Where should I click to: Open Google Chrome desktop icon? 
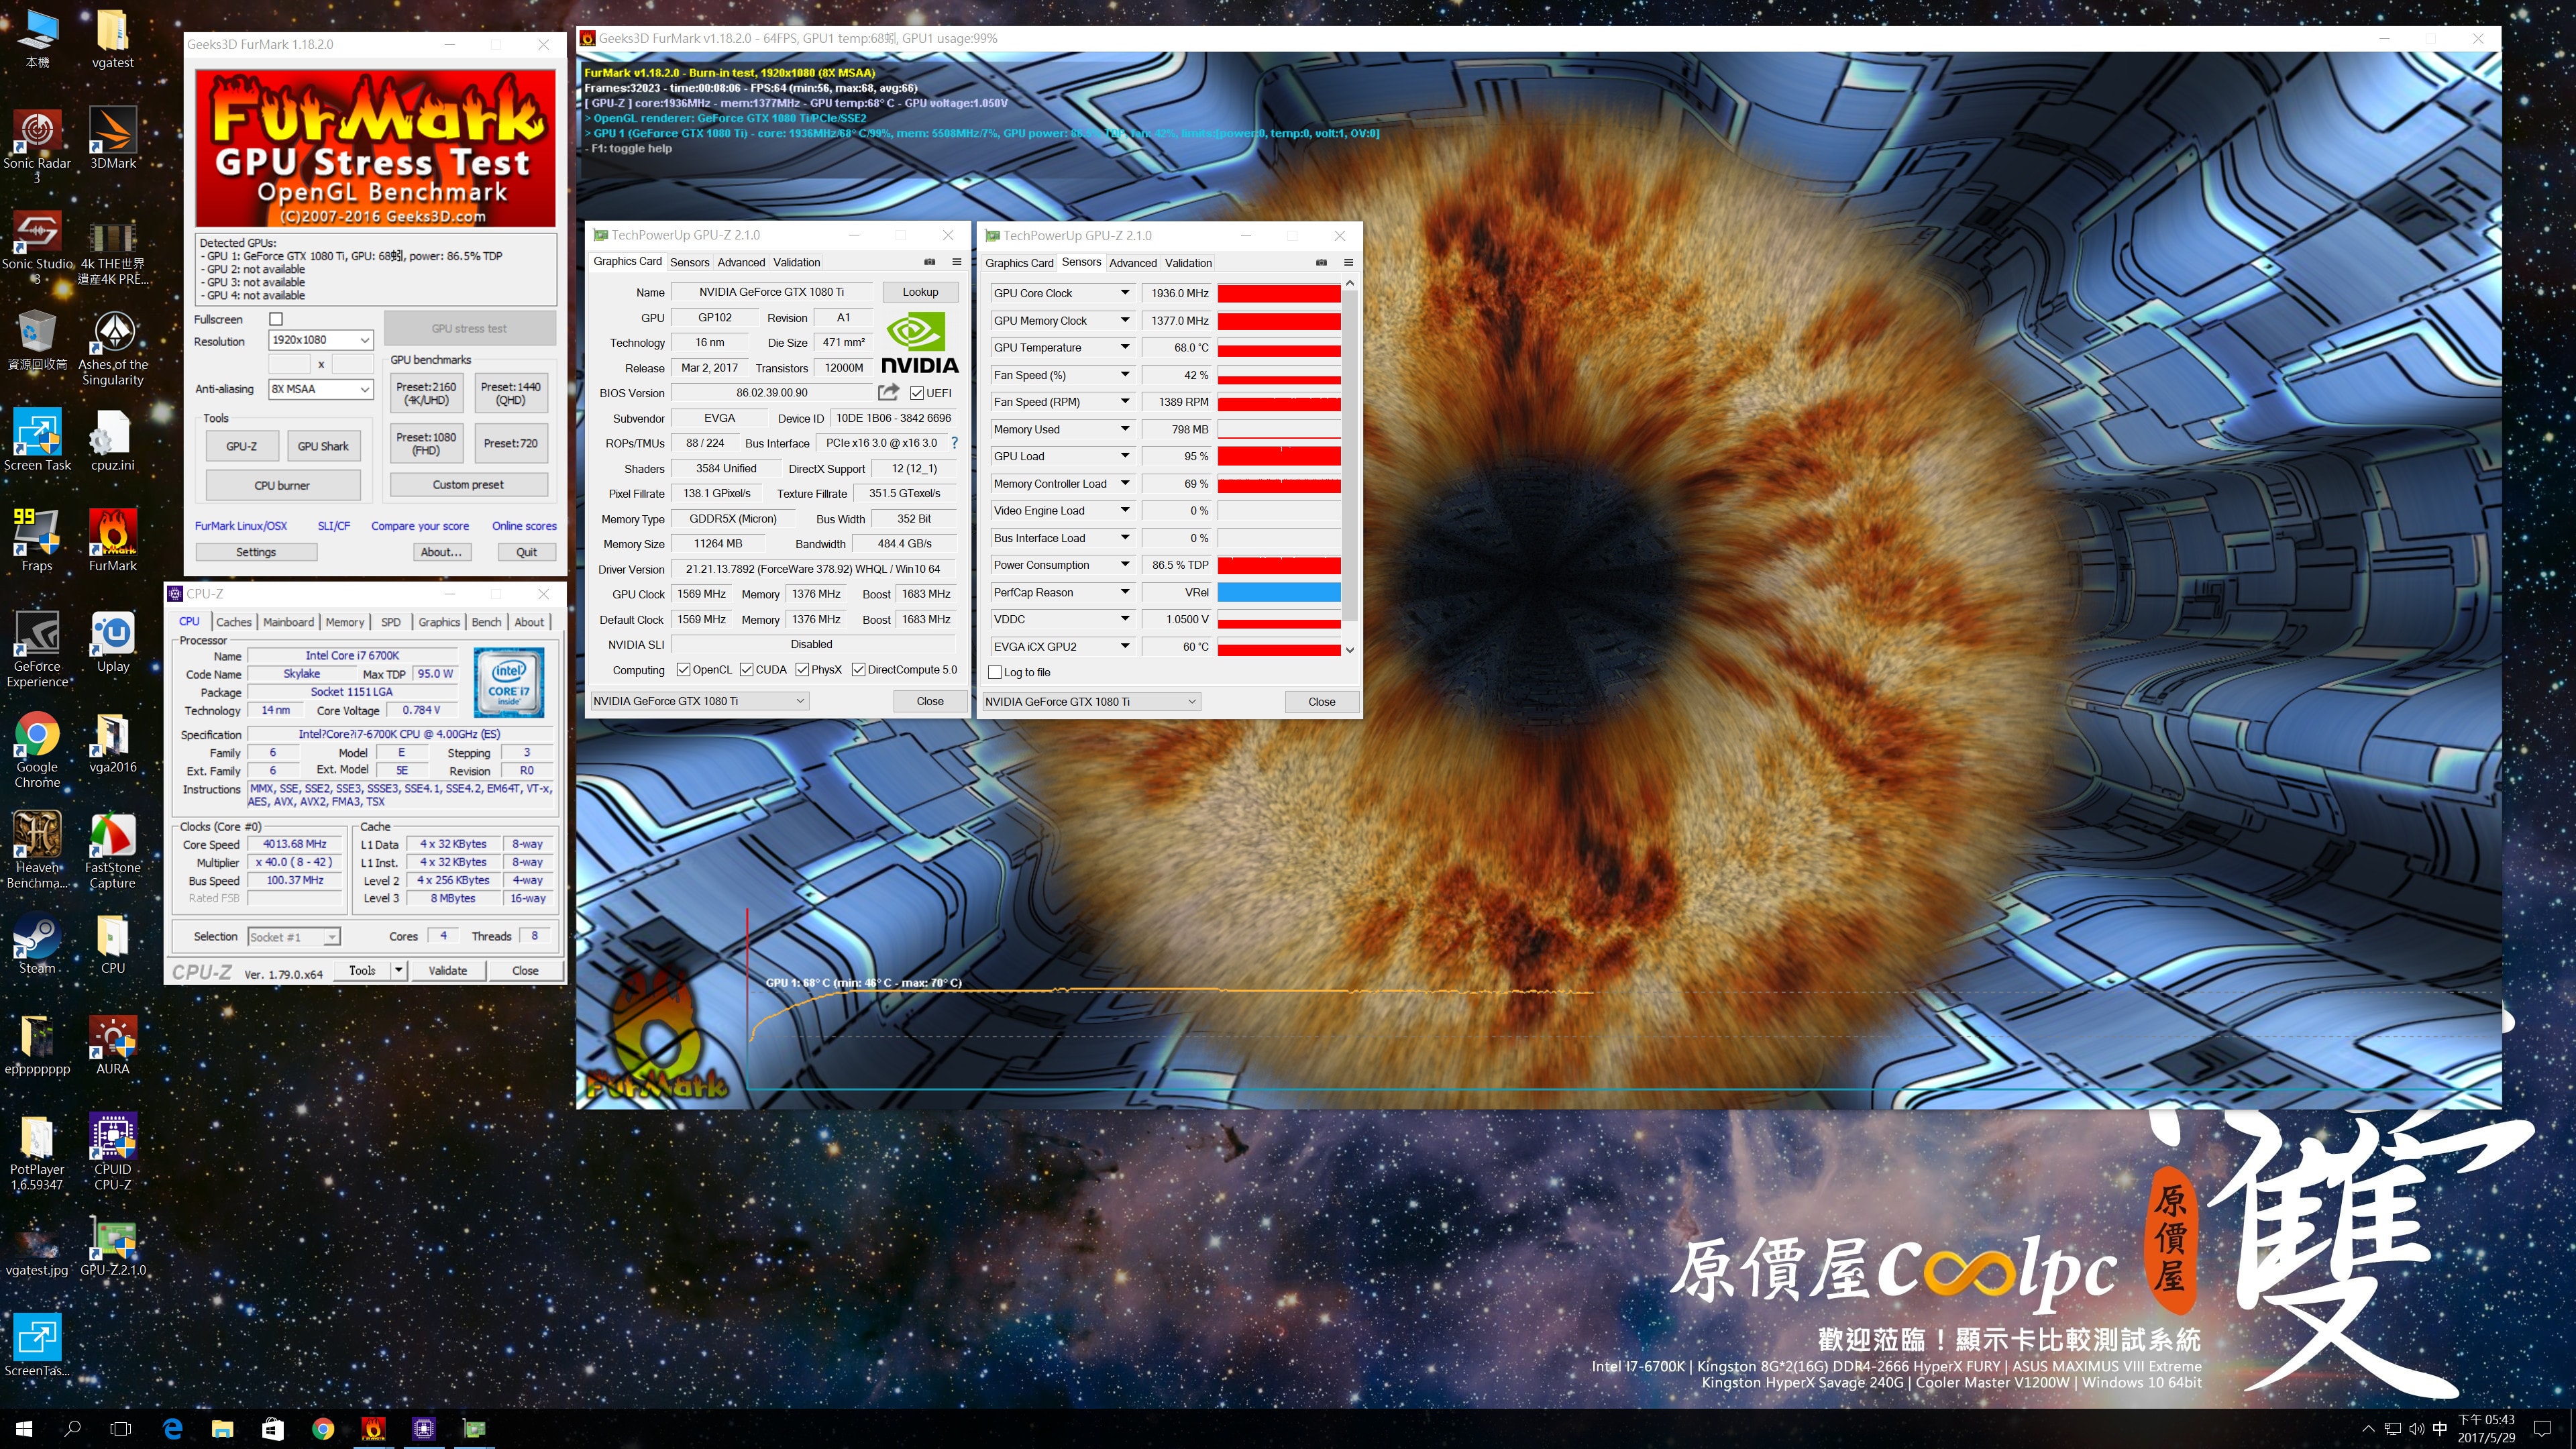(37, 750)
